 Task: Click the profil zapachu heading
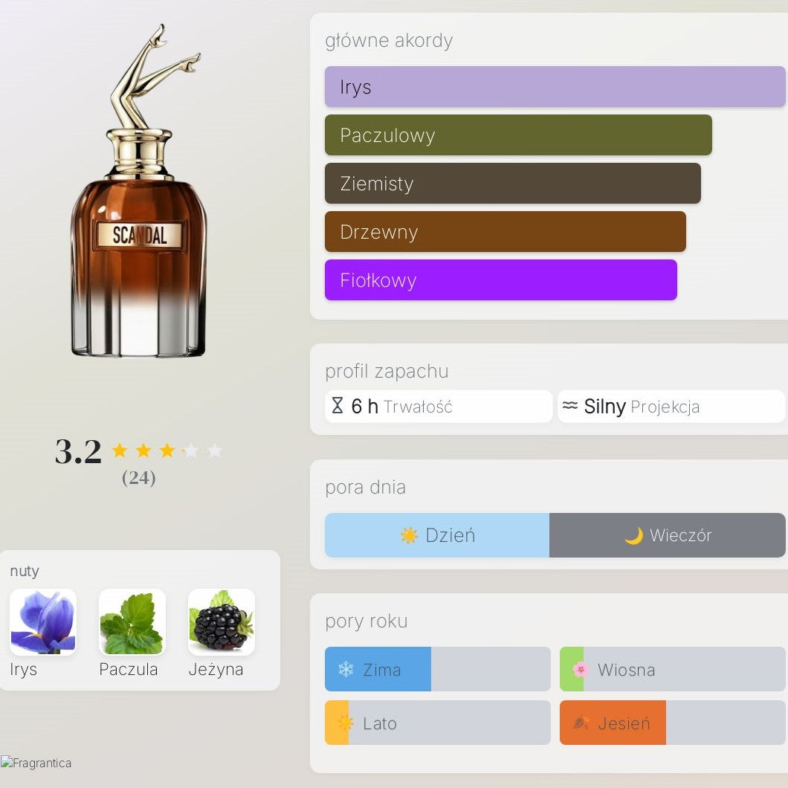(387, 372)
